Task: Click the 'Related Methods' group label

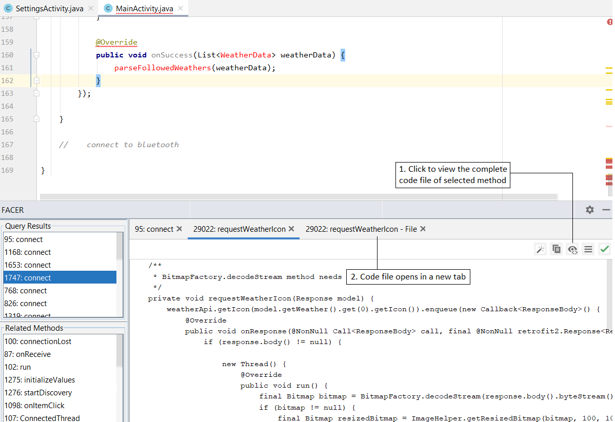Action: 34,328
